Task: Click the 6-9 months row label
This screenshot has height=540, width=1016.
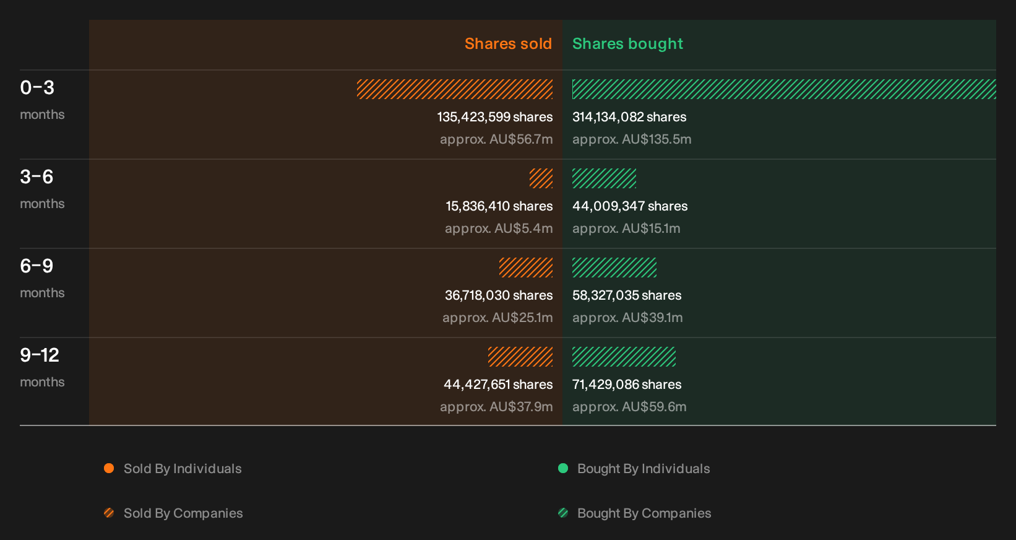Action: 42,278
